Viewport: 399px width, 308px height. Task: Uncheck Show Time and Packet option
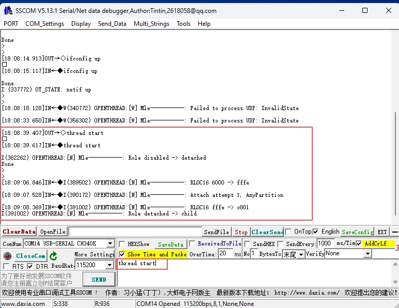(x=122, y=254)
